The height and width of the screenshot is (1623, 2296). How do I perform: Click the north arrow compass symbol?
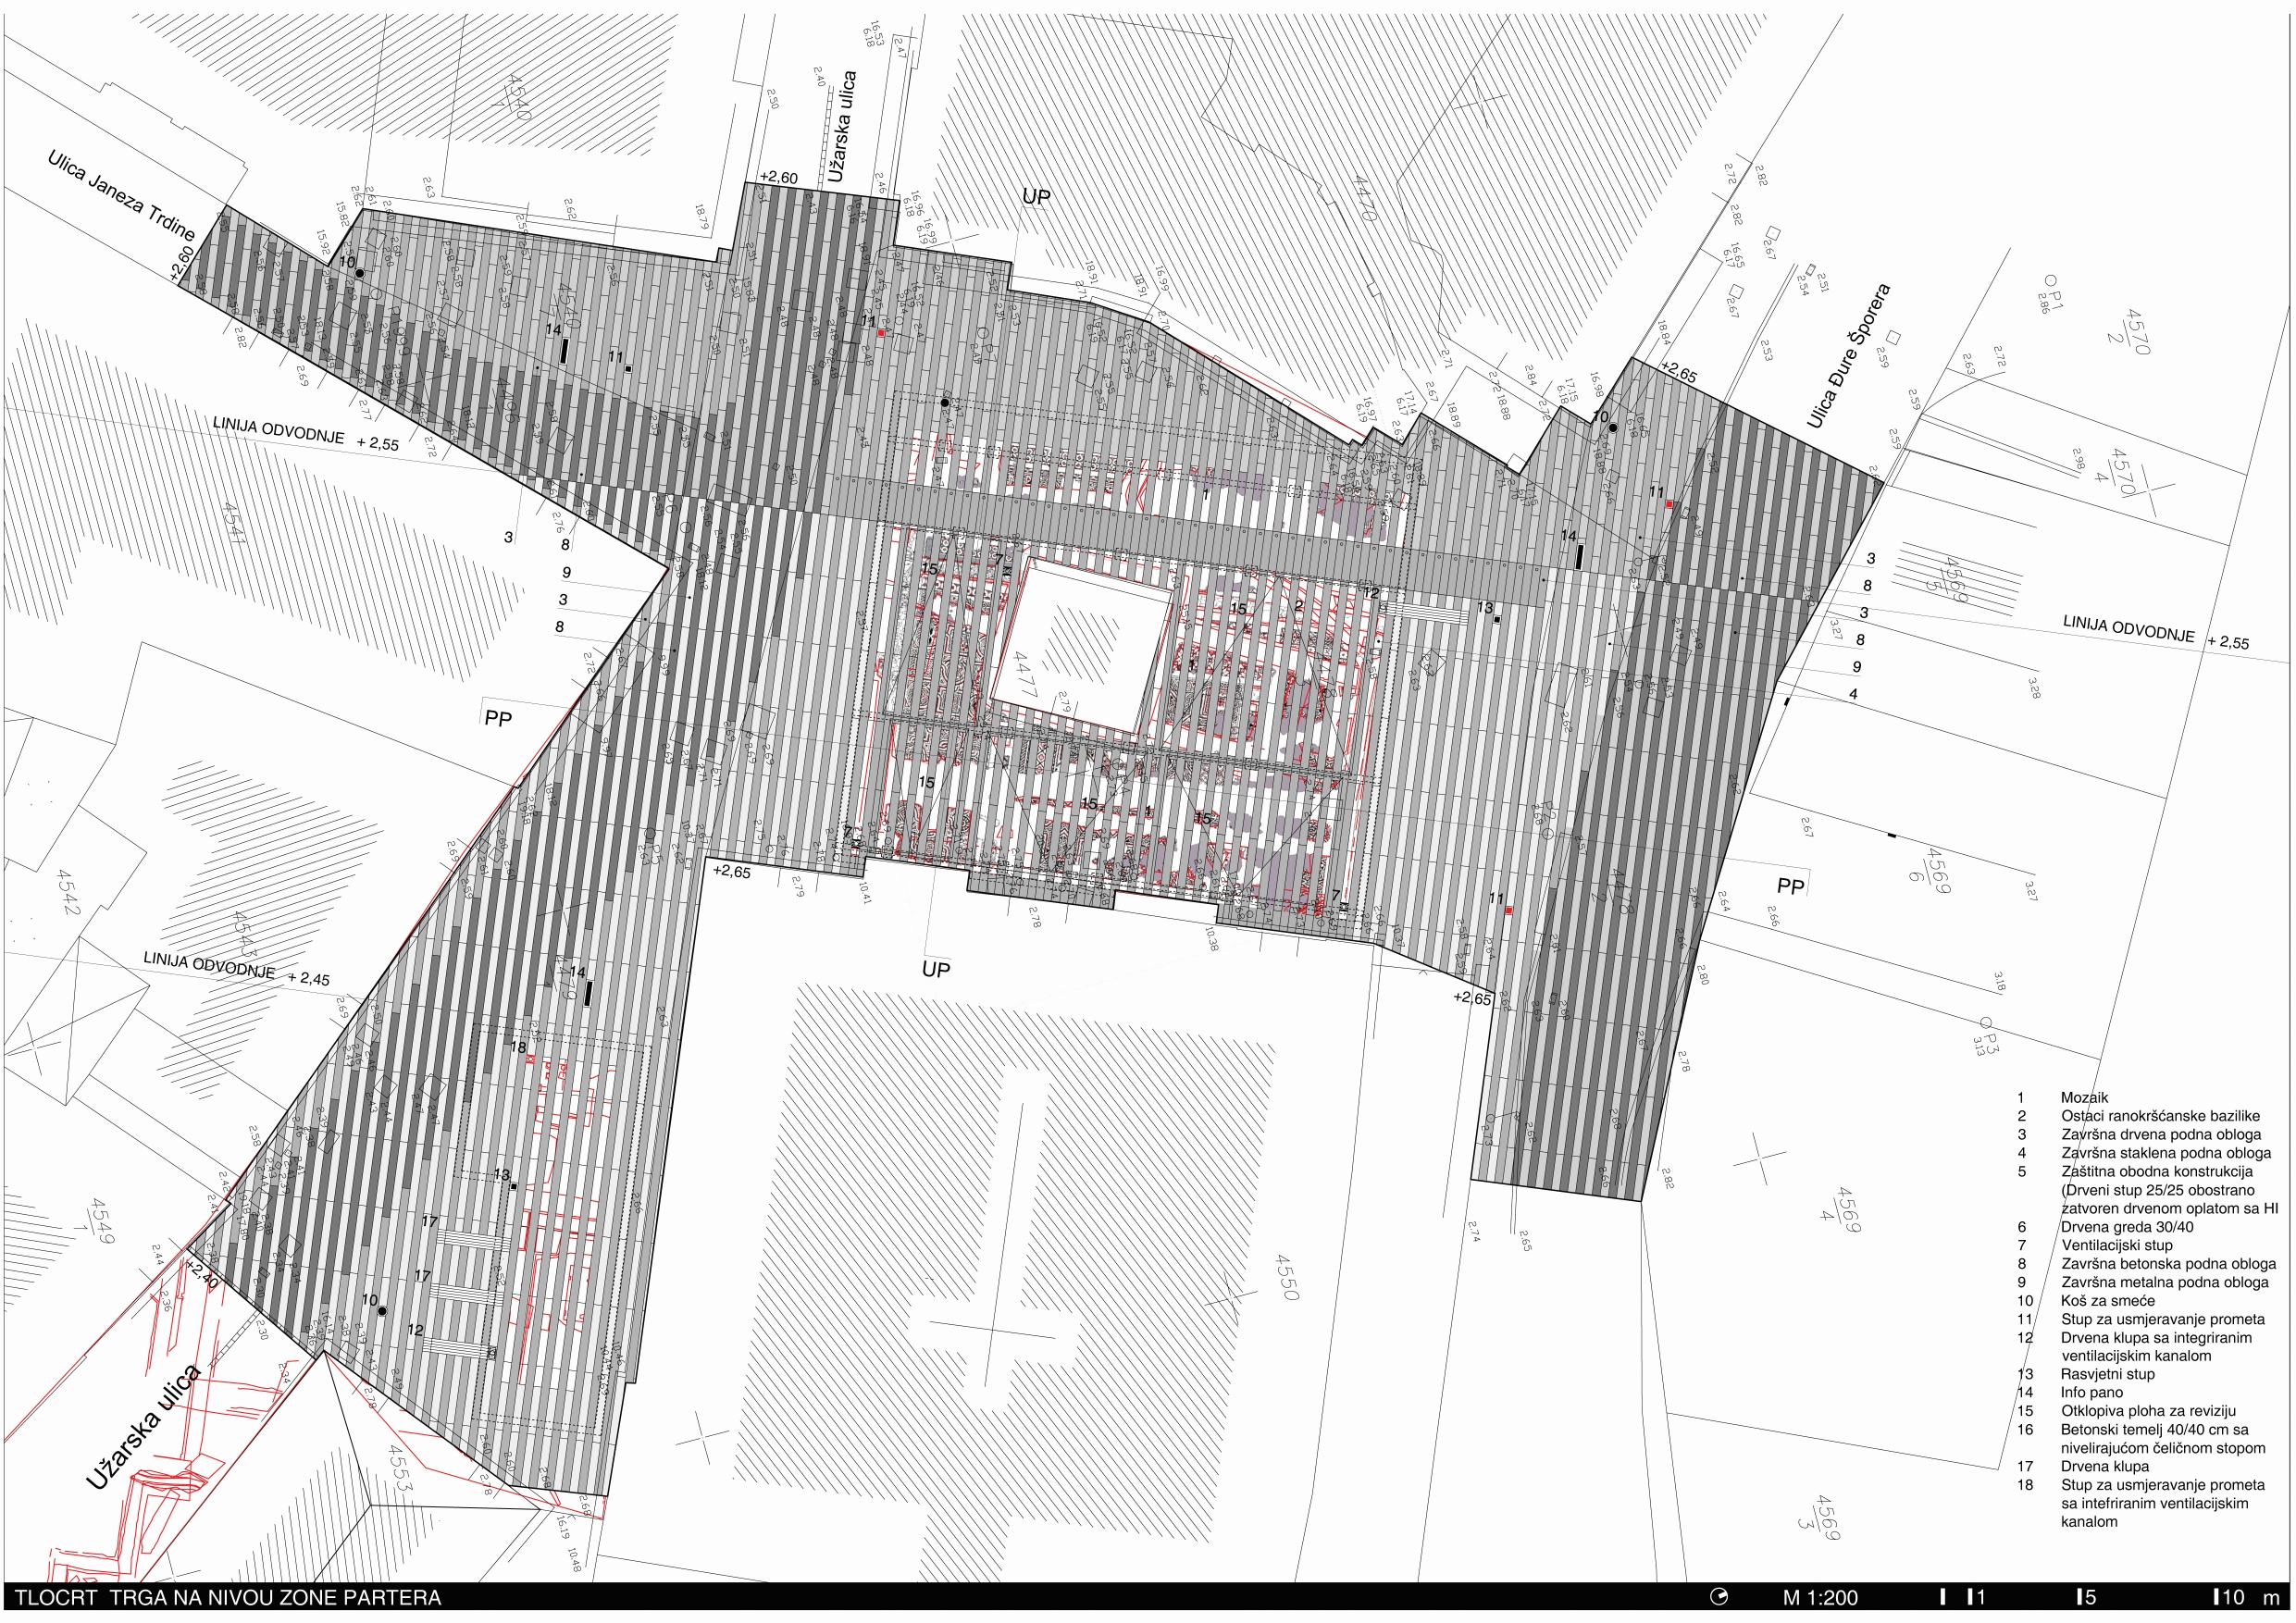[x=1720, y=1597]
